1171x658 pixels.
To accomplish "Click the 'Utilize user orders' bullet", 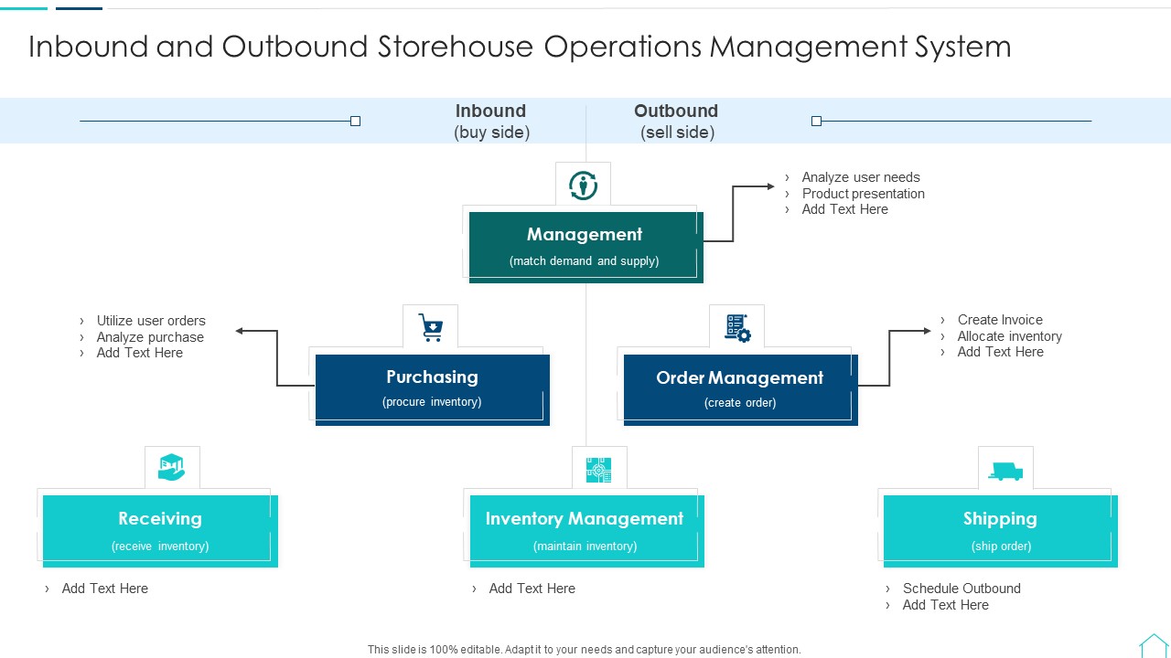I will [x=151, y=321].
